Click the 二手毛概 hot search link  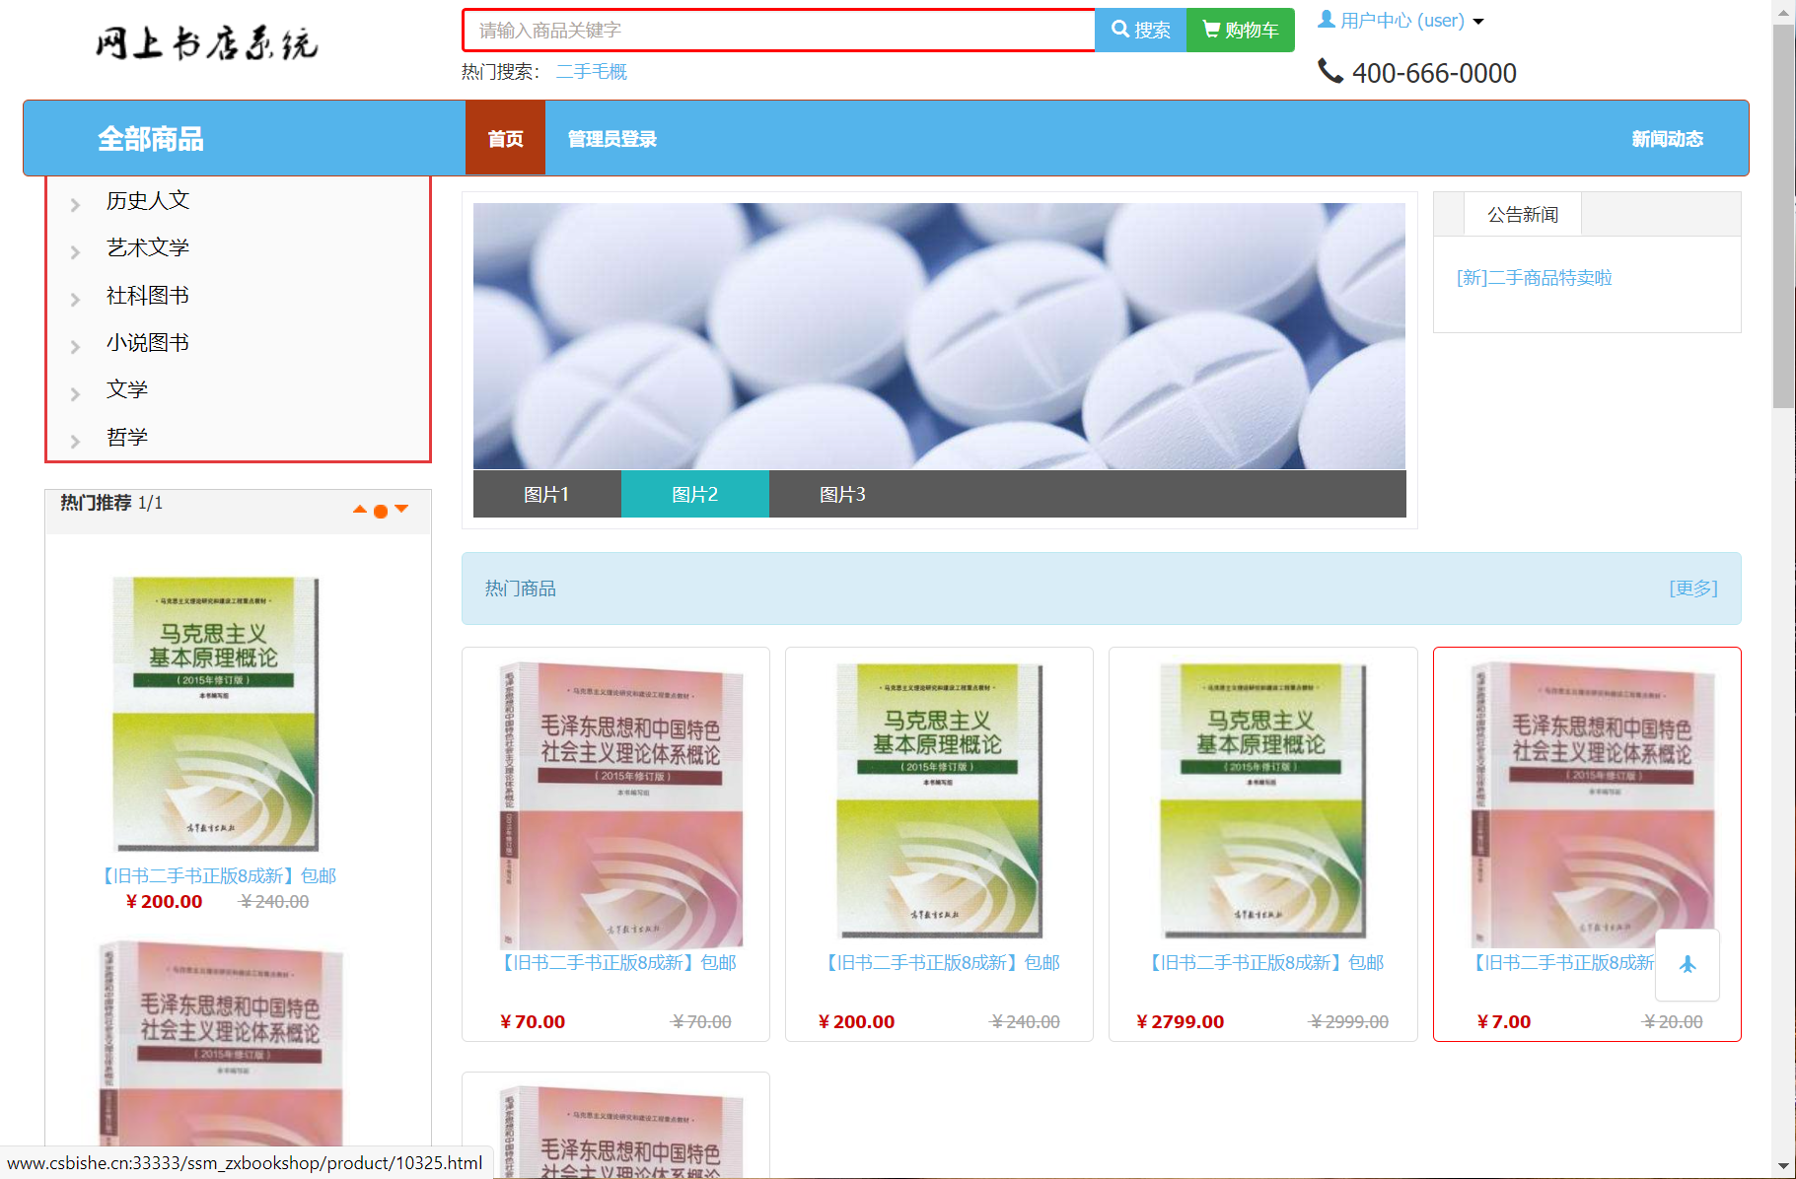click(x=591, y=71)
